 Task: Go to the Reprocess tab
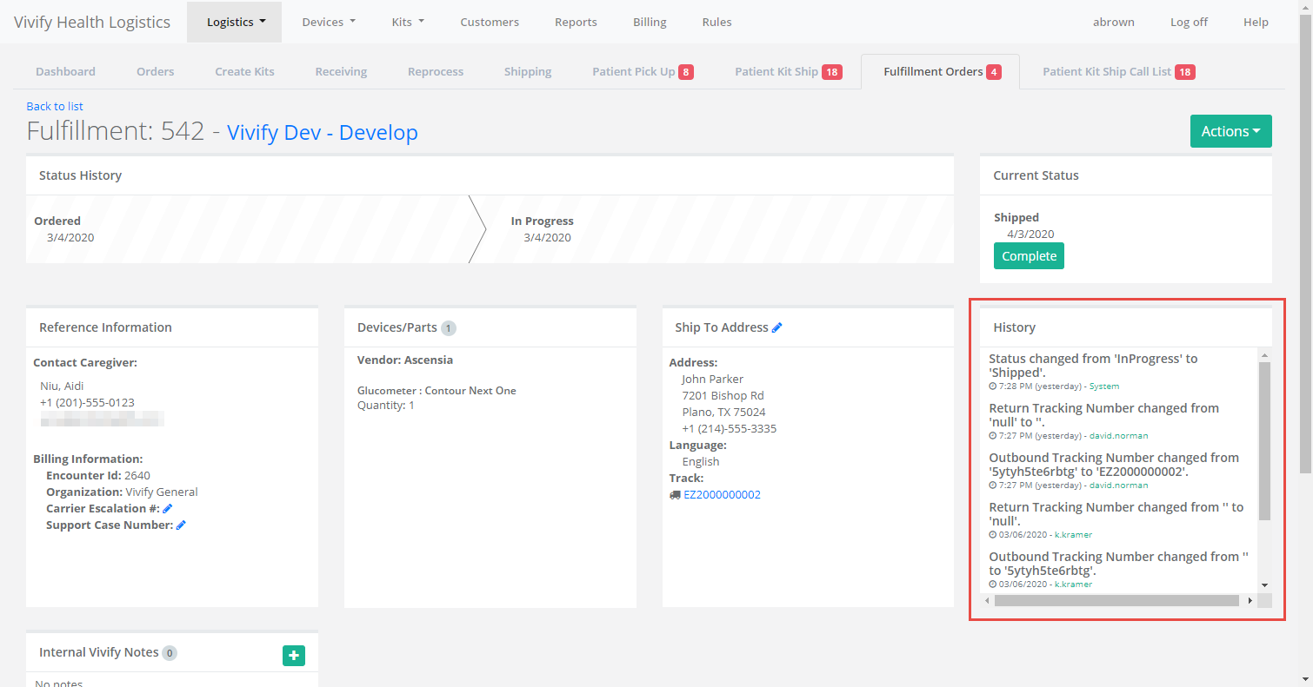coord(435,71)
